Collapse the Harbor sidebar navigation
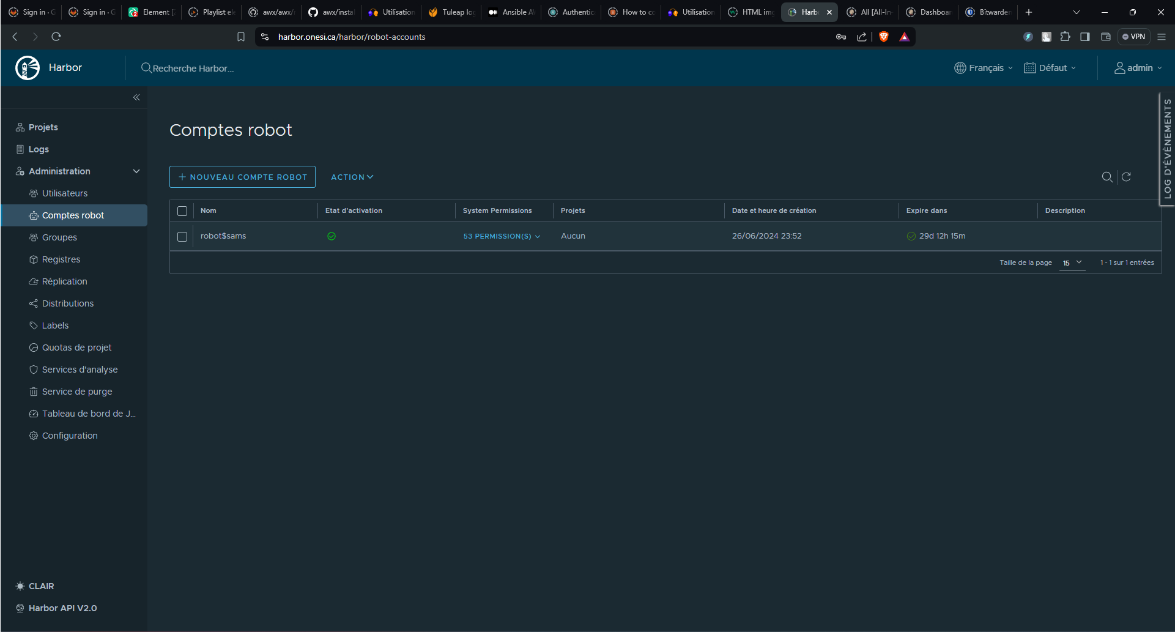This screenshot has height=632, width=1175. pos(136,97)
